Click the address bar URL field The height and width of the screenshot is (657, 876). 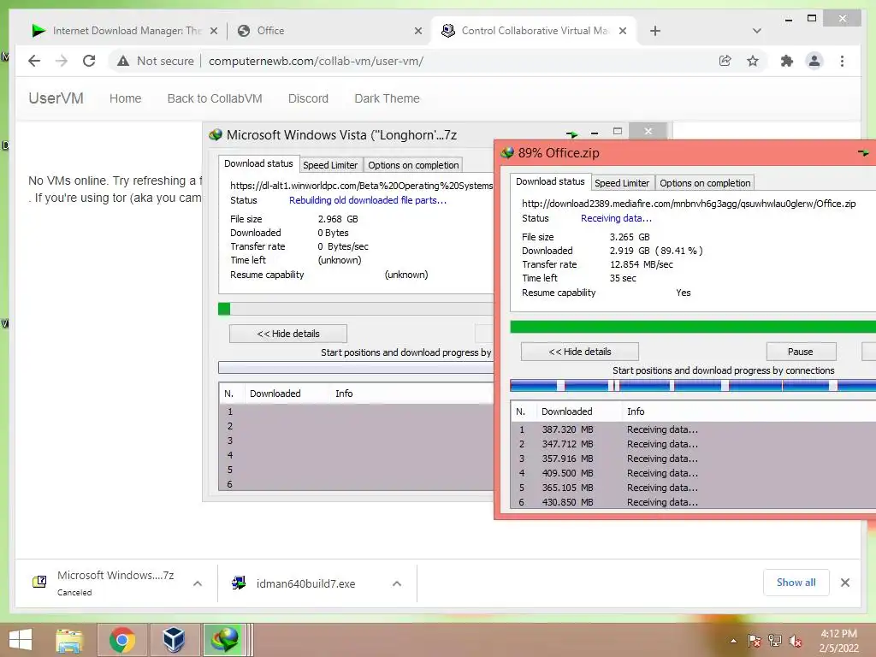click(317, 61)
